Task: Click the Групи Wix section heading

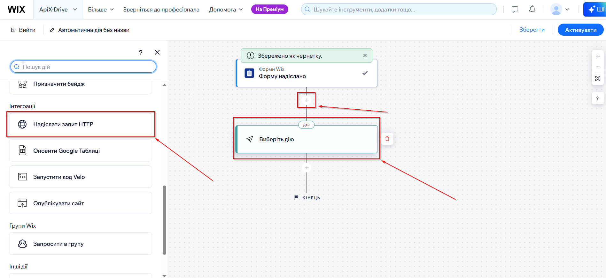Action: click(x=23, y=226)
